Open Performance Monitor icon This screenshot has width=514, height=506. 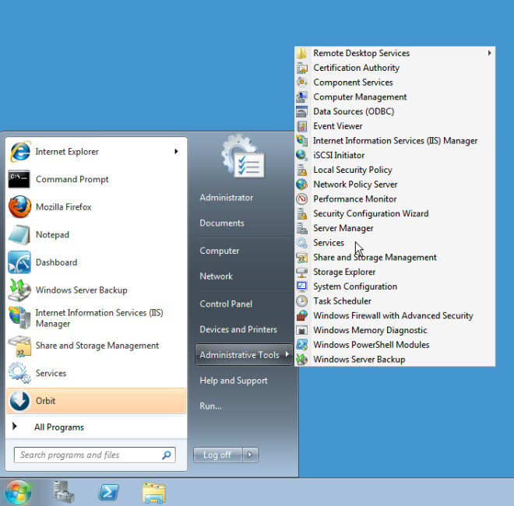[x=301, y=199]
